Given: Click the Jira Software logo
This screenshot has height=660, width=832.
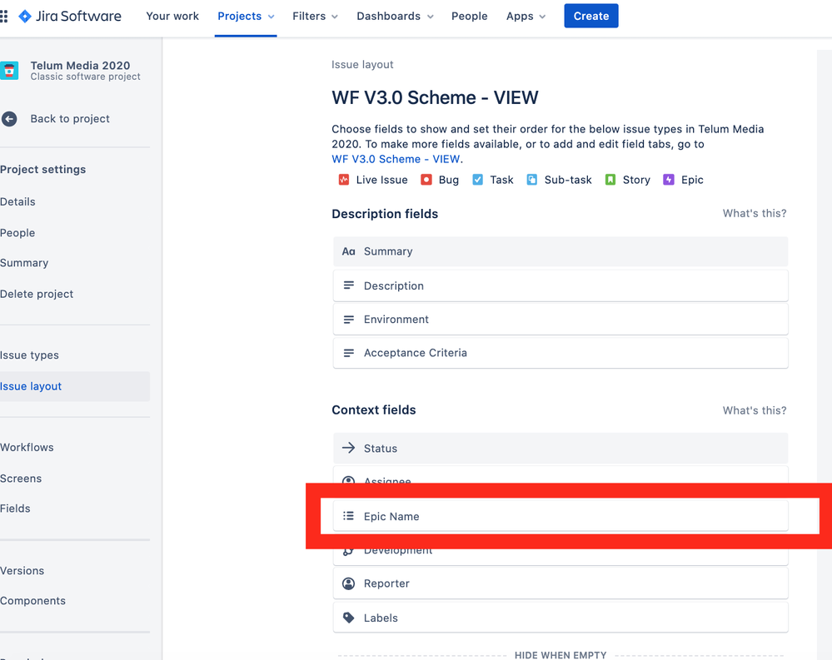Looking at the screenshot, I should pos(69,17).
